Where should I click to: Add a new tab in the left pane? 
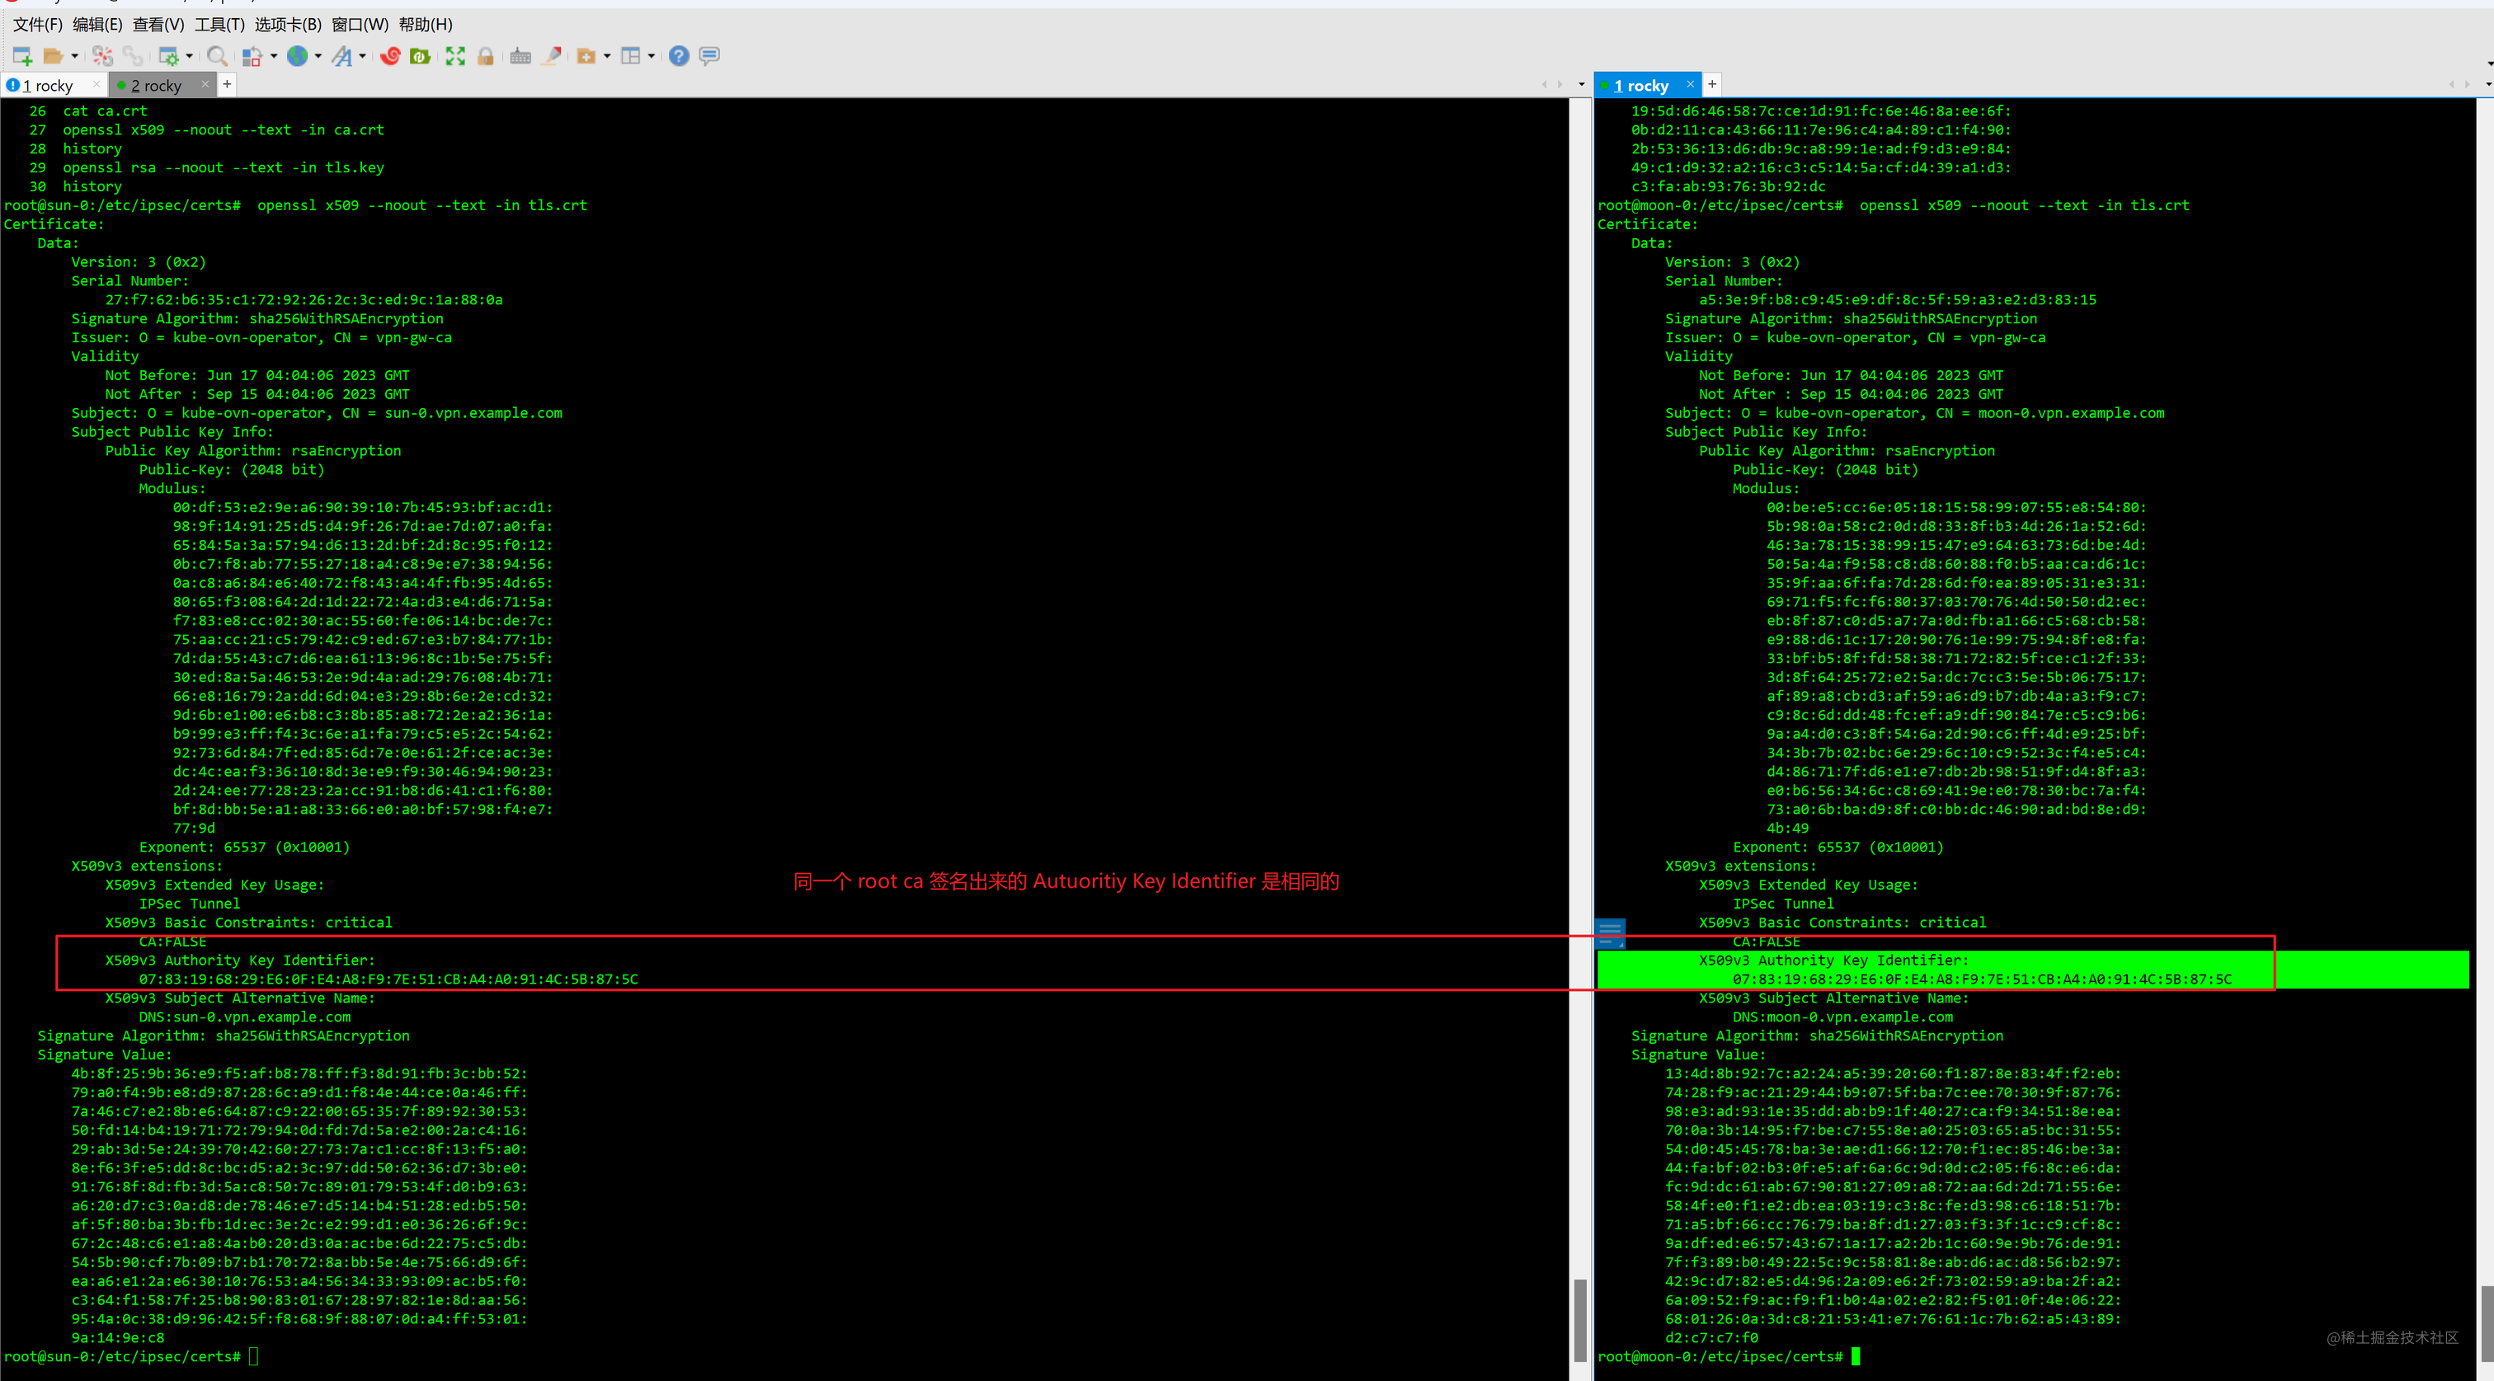[227, 84]
